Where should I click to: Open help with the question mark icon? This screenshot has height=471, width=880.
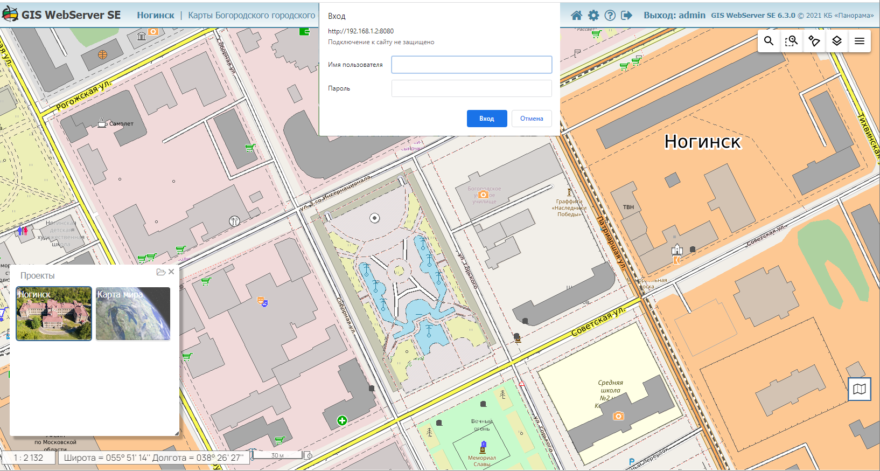pos(610,15)
